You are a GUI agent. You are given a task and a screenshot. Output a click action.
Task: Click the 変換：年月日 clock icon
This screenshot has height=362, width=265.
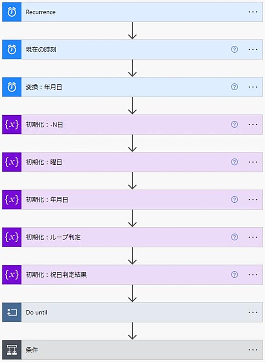[x=12, y=87]
